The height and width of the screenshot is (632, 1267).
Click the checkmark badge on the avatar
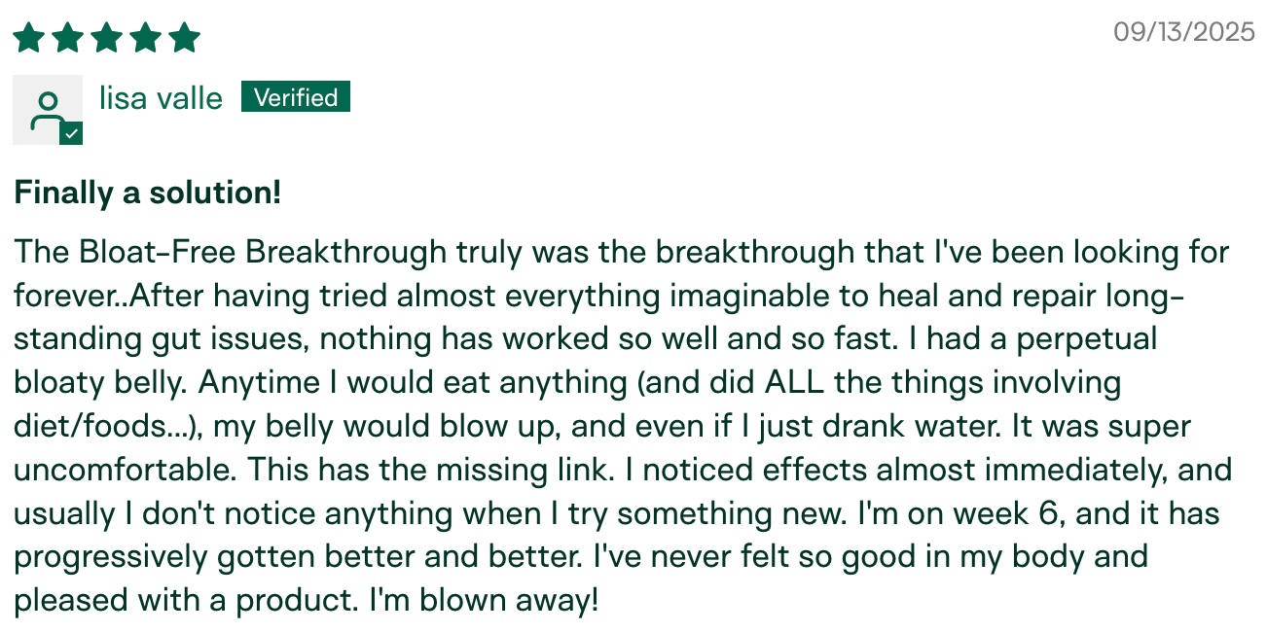click(x=71, y=134)
